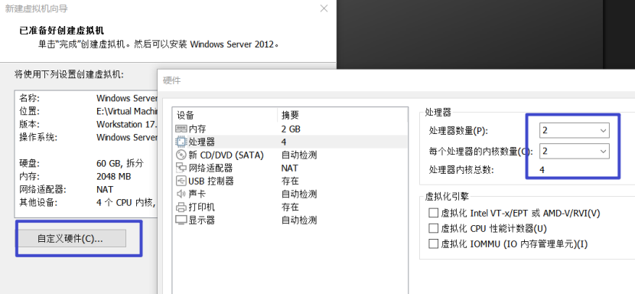Click the processor chip icon in the device list
635x294 pixels.
pyautogui.click(x=181, y=142)
